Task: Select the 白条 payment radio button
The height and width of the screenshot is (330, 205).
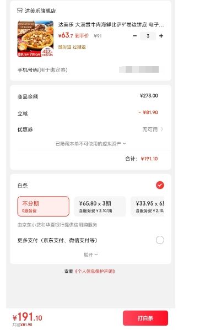Action: click(x=160, y=185)
